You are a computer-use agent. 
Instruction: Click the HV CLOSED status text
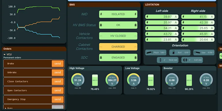[x=118, y=36]
